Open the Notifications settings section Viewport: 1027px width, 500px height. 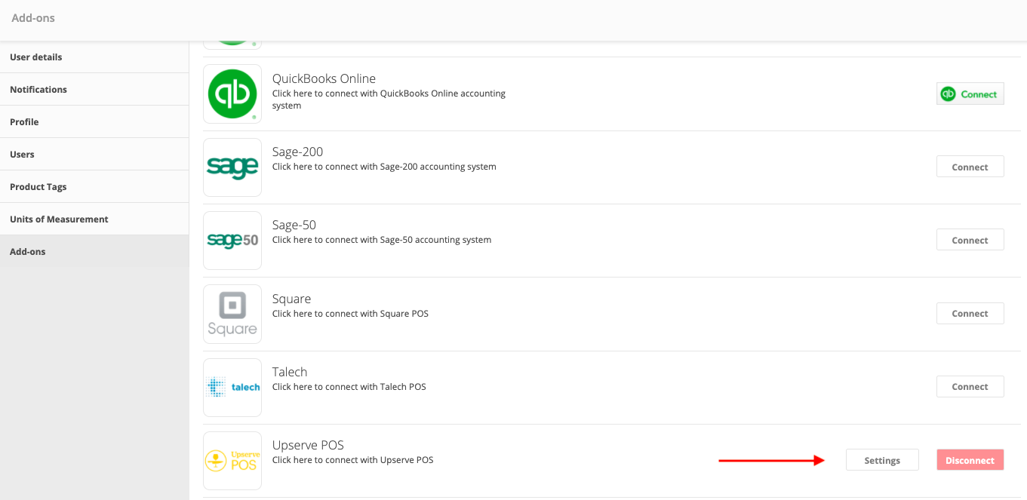pyautogui.click(x=38, y=89)
